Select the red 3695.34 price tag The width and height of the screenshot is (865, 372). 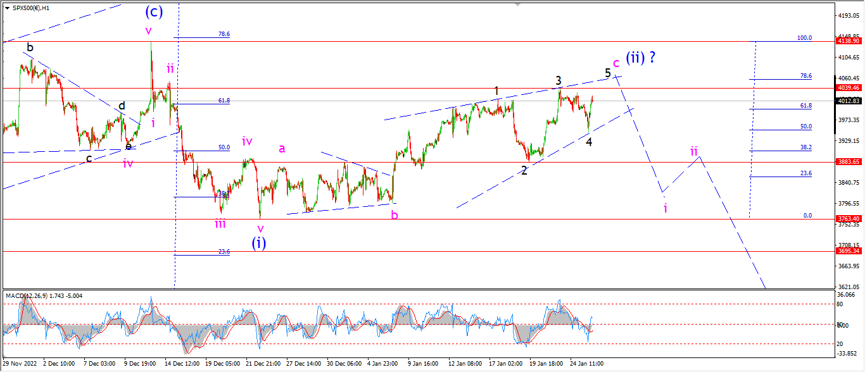[849, 251]
